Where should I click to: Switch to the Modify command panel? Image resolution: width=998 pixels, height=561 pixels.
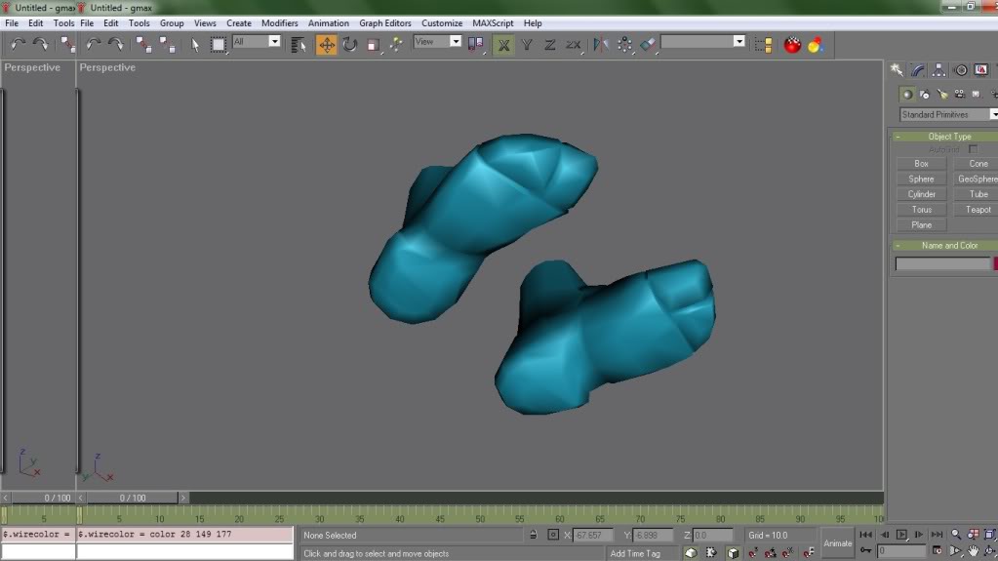(x=918, y=70)
